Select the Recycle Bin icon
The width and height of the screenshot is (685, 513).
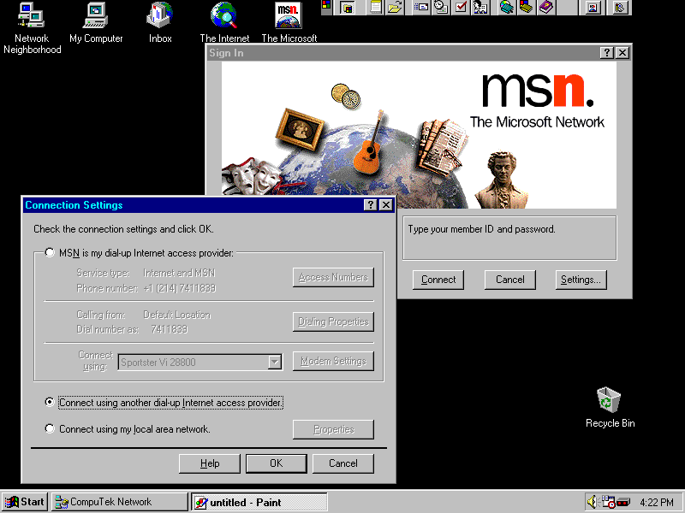[x=610, y=400]
